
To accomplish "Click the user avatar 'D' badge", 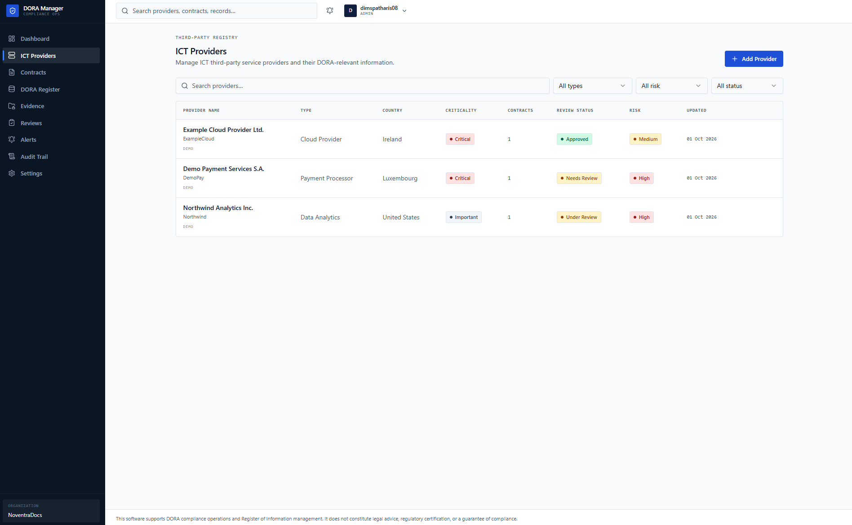I will pyautogui.click(x=351, y=11).
